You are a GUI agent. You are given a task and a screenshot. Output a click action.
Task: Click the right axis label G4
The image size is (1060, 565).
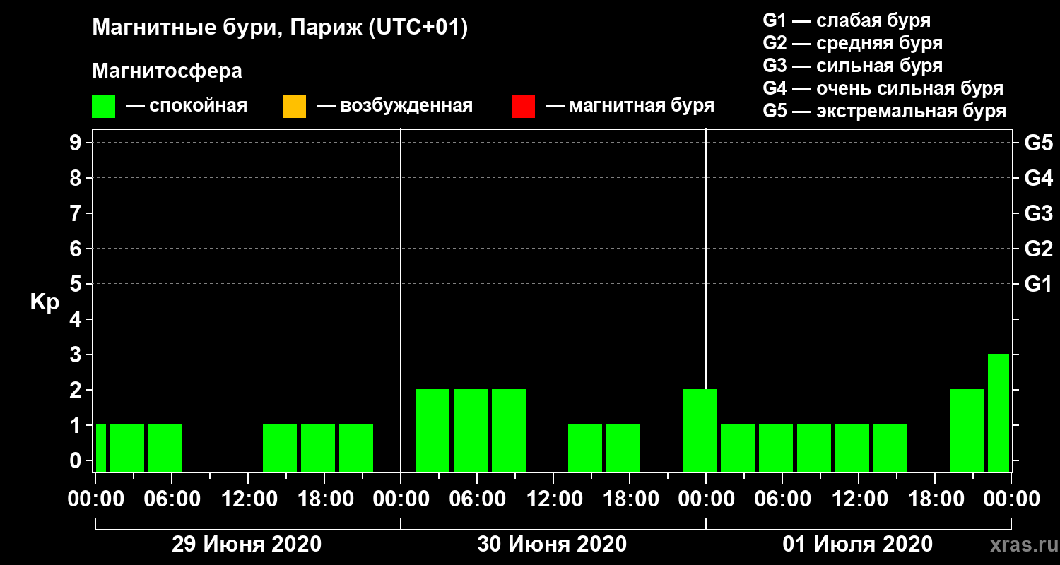1038,178
